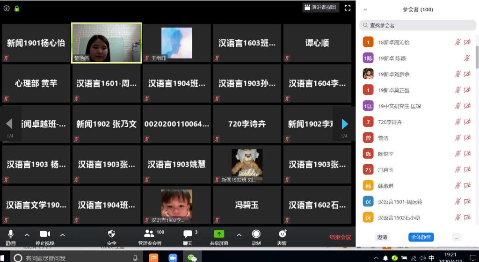
Task: Toggle the camera icon for 陈悦宁
Action: coord(467,154)
